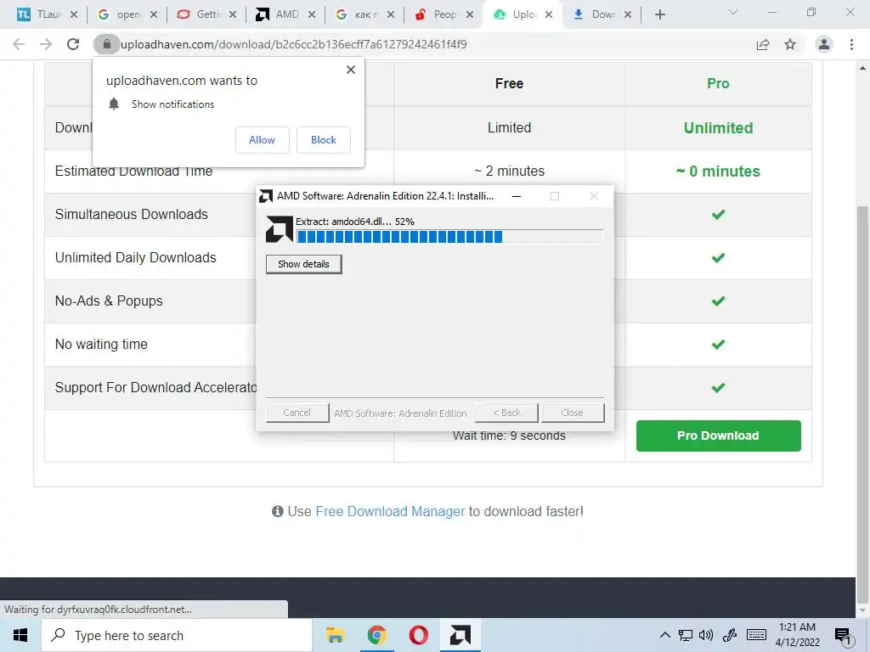Dismiss the notification permission popup

coord(351,70)
